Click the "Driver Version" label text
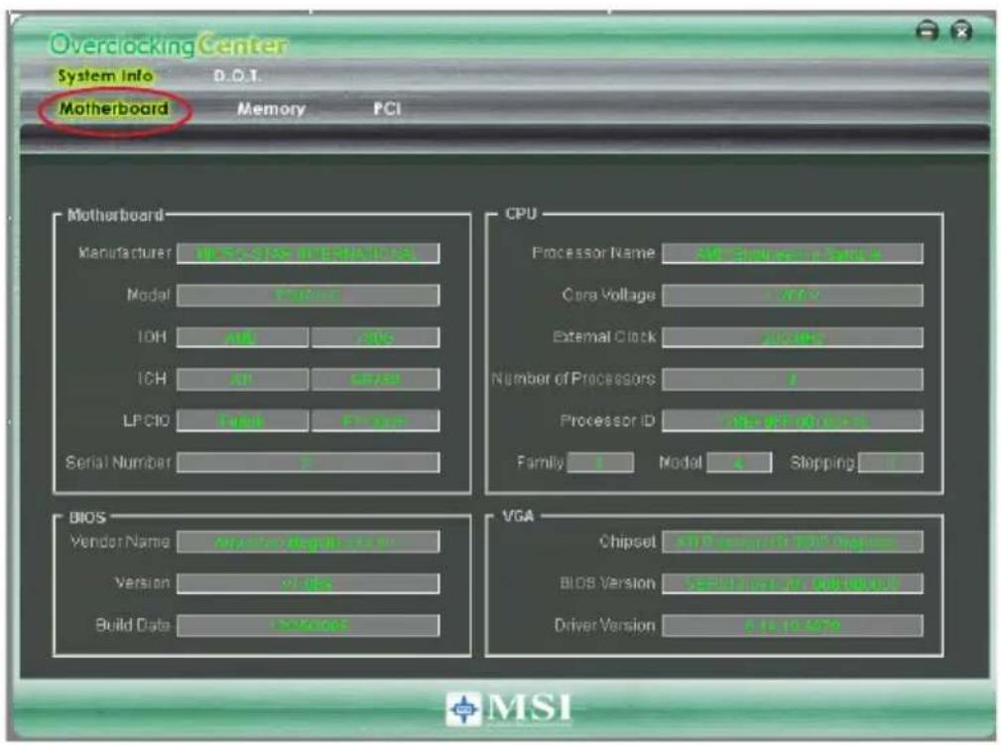The image size is (1001, 745). coord(604,626)
